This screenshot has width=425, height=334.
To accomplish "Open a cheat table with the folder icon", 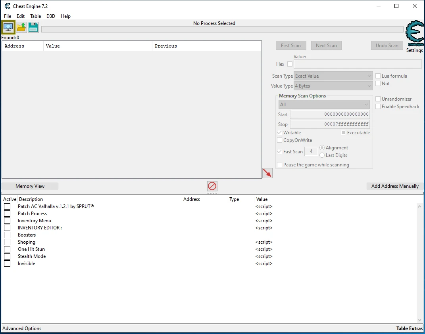I will pyautogui.click(x=21, y=27).
